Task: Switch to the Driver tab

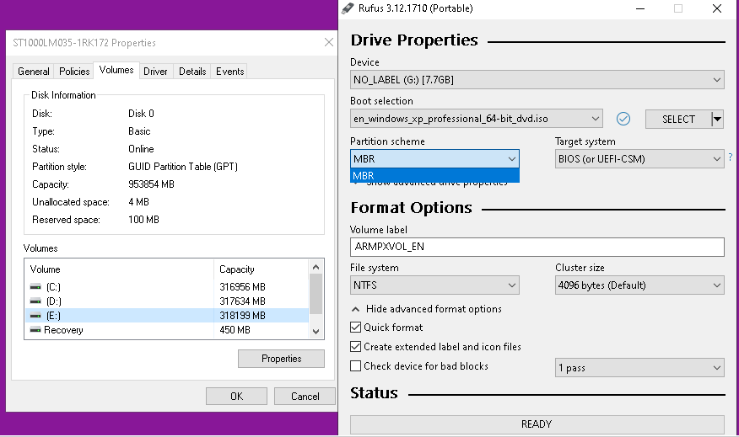Action: point(155,71)
